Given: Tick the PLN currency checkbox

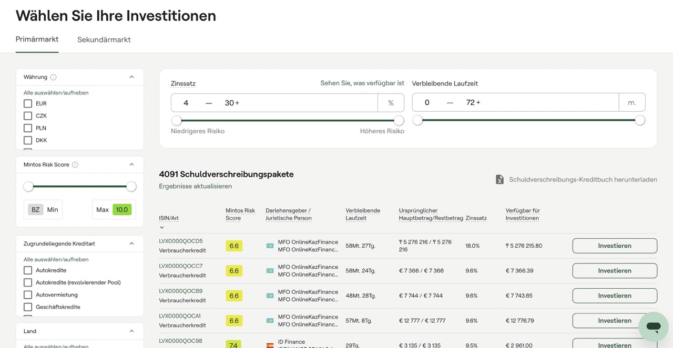Looking at the screenshot, I should point(28,128).
